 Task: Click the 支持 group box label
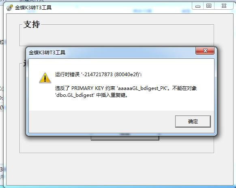(32, 24)
